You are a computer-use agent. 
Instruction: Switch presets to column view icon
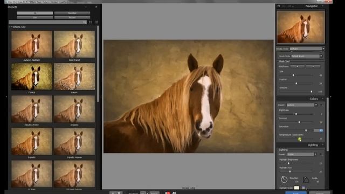[97, 22]
